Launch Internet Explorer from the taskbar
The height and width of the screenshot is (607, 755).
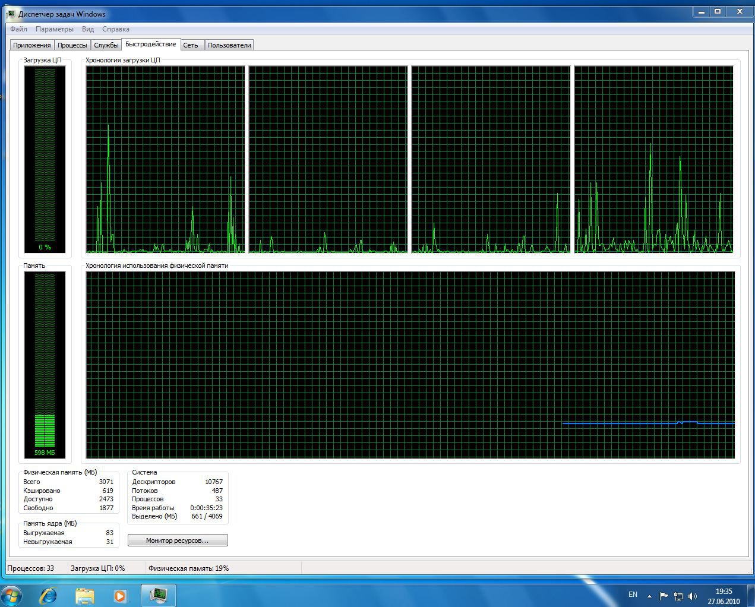(48, 595)
